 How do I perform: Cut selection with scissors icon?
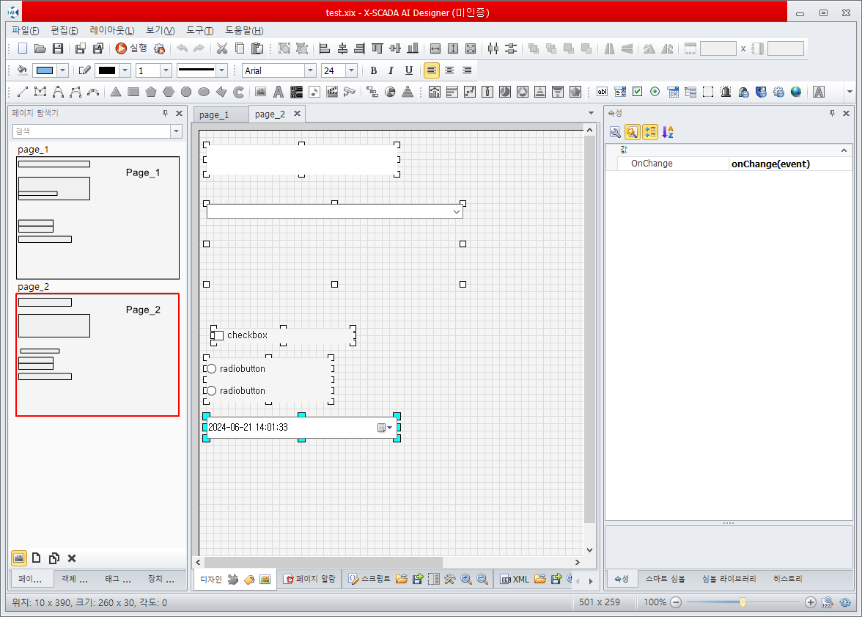coord(221,48)
